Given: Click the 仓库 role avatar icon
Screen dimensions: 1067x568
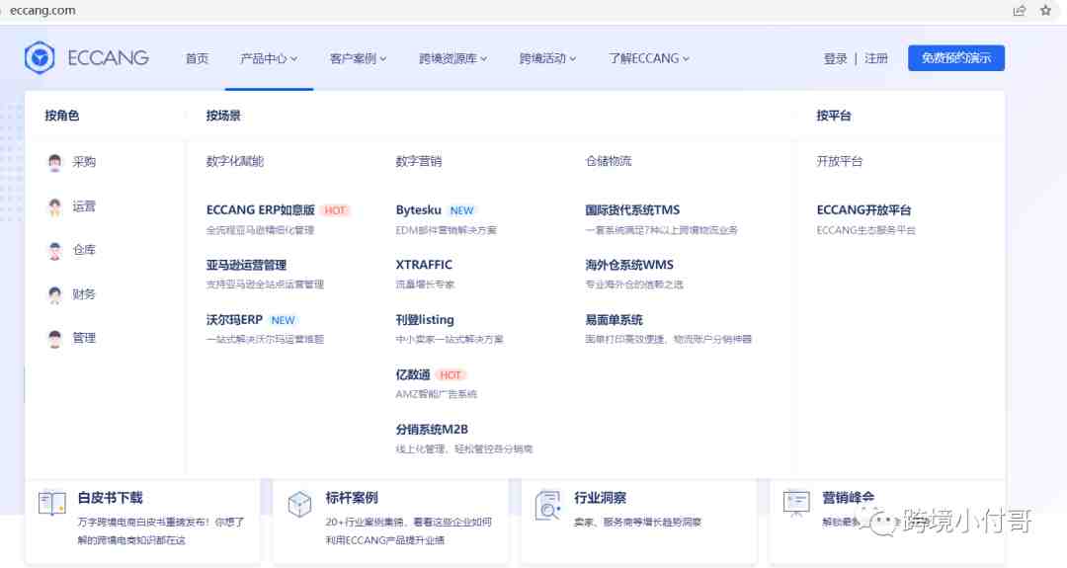Looking at the screenshot, I should 55,250.
